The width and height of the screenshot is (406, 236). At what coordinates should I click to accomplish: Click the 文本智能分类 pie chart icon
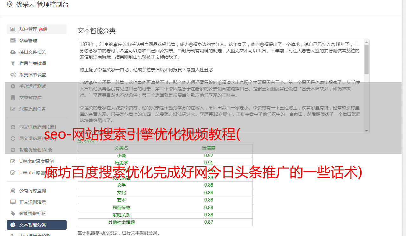pos(13,225)
